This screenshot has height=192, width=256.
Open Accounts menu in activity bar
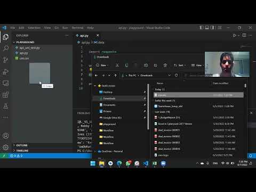coord(5,135)
